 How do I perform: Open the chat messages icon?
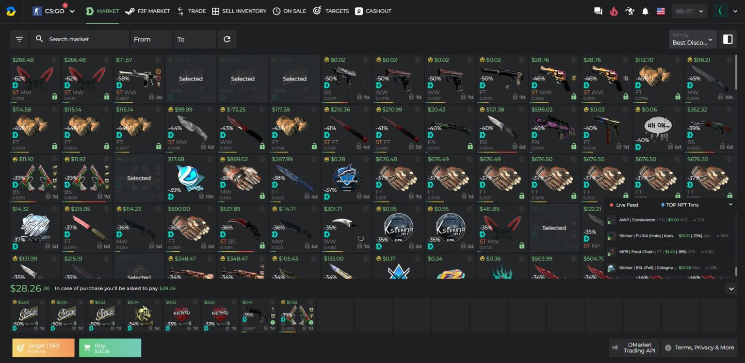pyautogui.click(x=598, y=11)
